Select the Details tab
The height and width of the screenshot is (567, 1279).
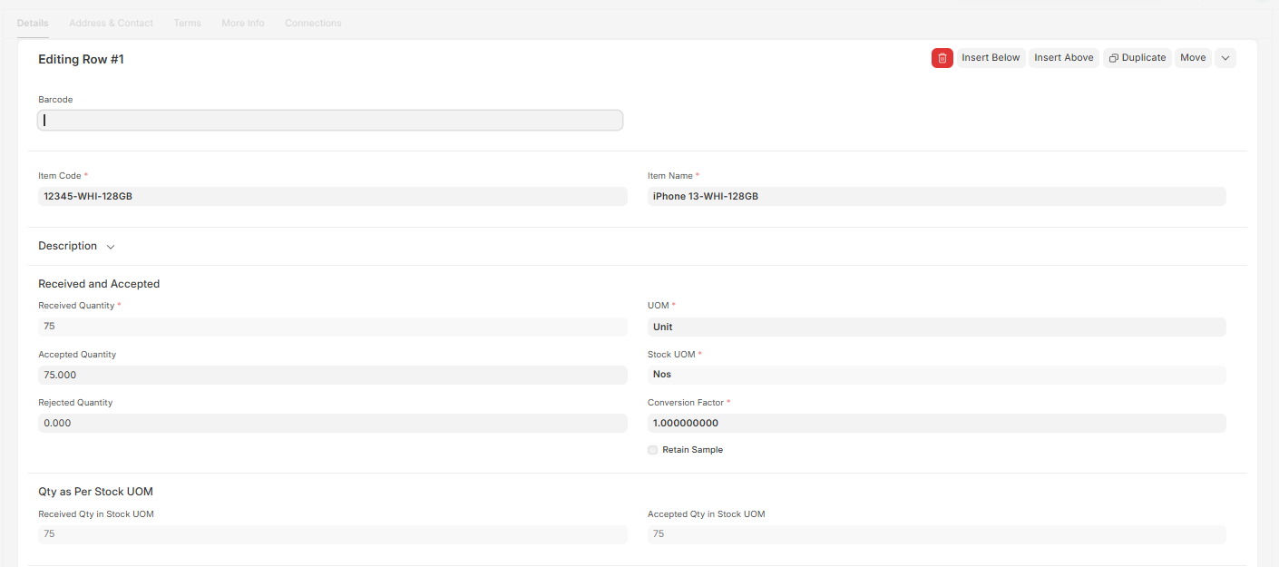33,23
